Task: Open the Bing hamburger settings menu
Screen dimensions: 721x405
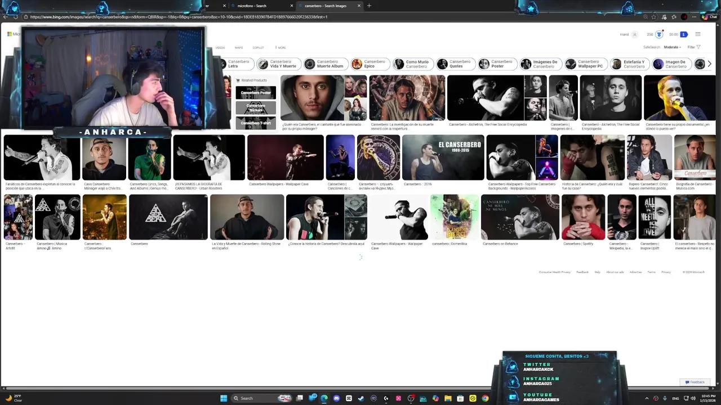Action: click(x=698, y=34)
